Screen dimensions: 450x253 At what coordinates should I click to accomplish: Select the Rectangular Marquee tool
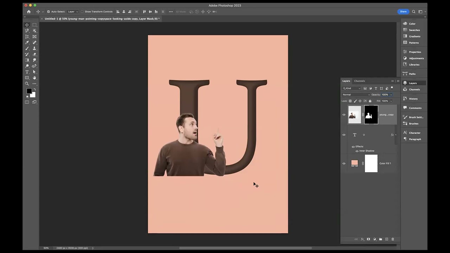click(34, 25)
